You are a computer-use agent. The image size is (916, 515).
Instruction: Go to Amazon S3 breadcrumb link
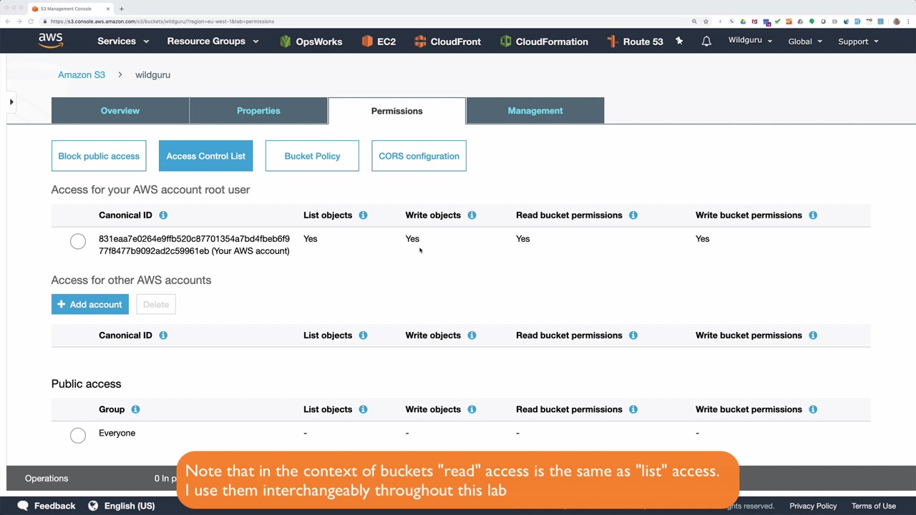82,74
